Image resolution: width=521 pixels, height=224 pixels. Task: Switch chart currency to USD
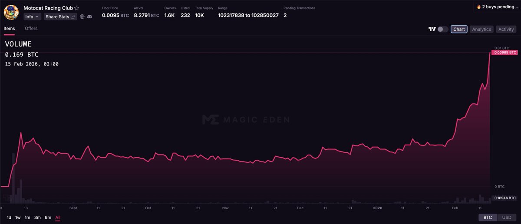(x=507, y=217)
